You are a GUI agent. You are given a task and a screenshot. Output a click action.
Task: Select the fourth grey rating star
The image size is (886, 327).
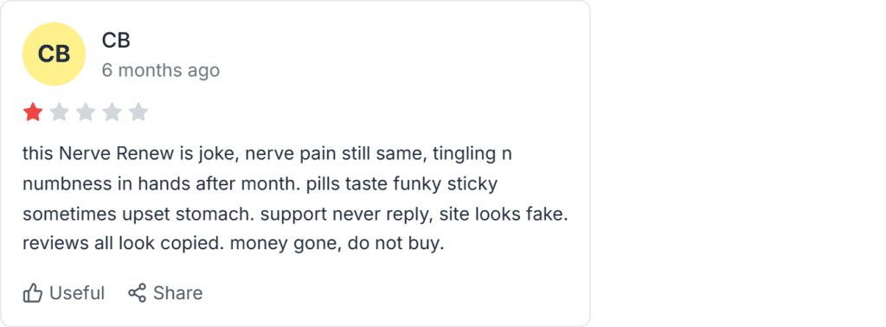click(x=112, y=112)
